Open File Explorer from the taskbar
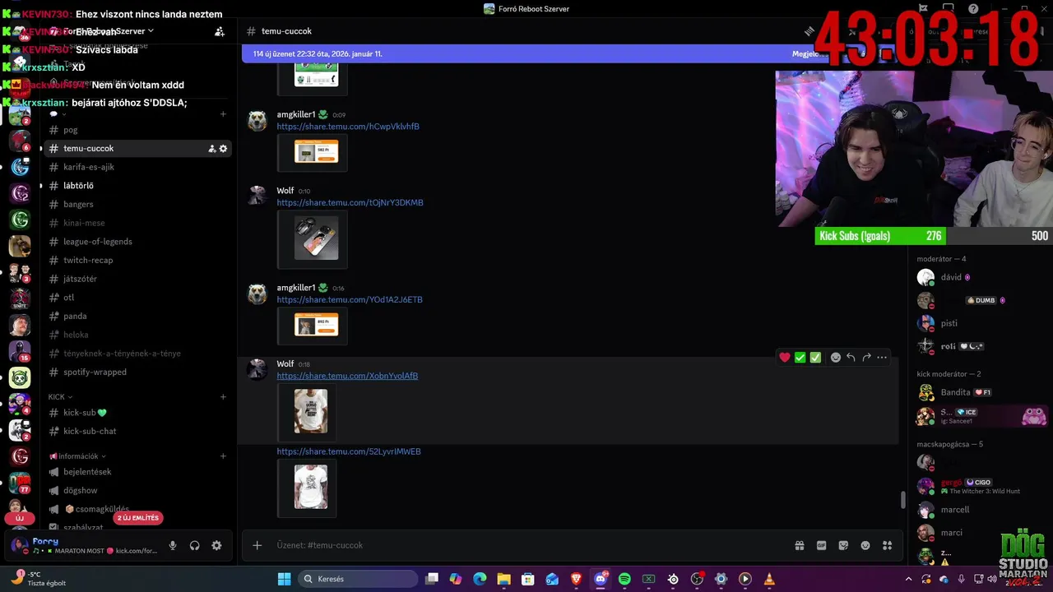This screenshot has height=592, width=1053. coord(503,579)
